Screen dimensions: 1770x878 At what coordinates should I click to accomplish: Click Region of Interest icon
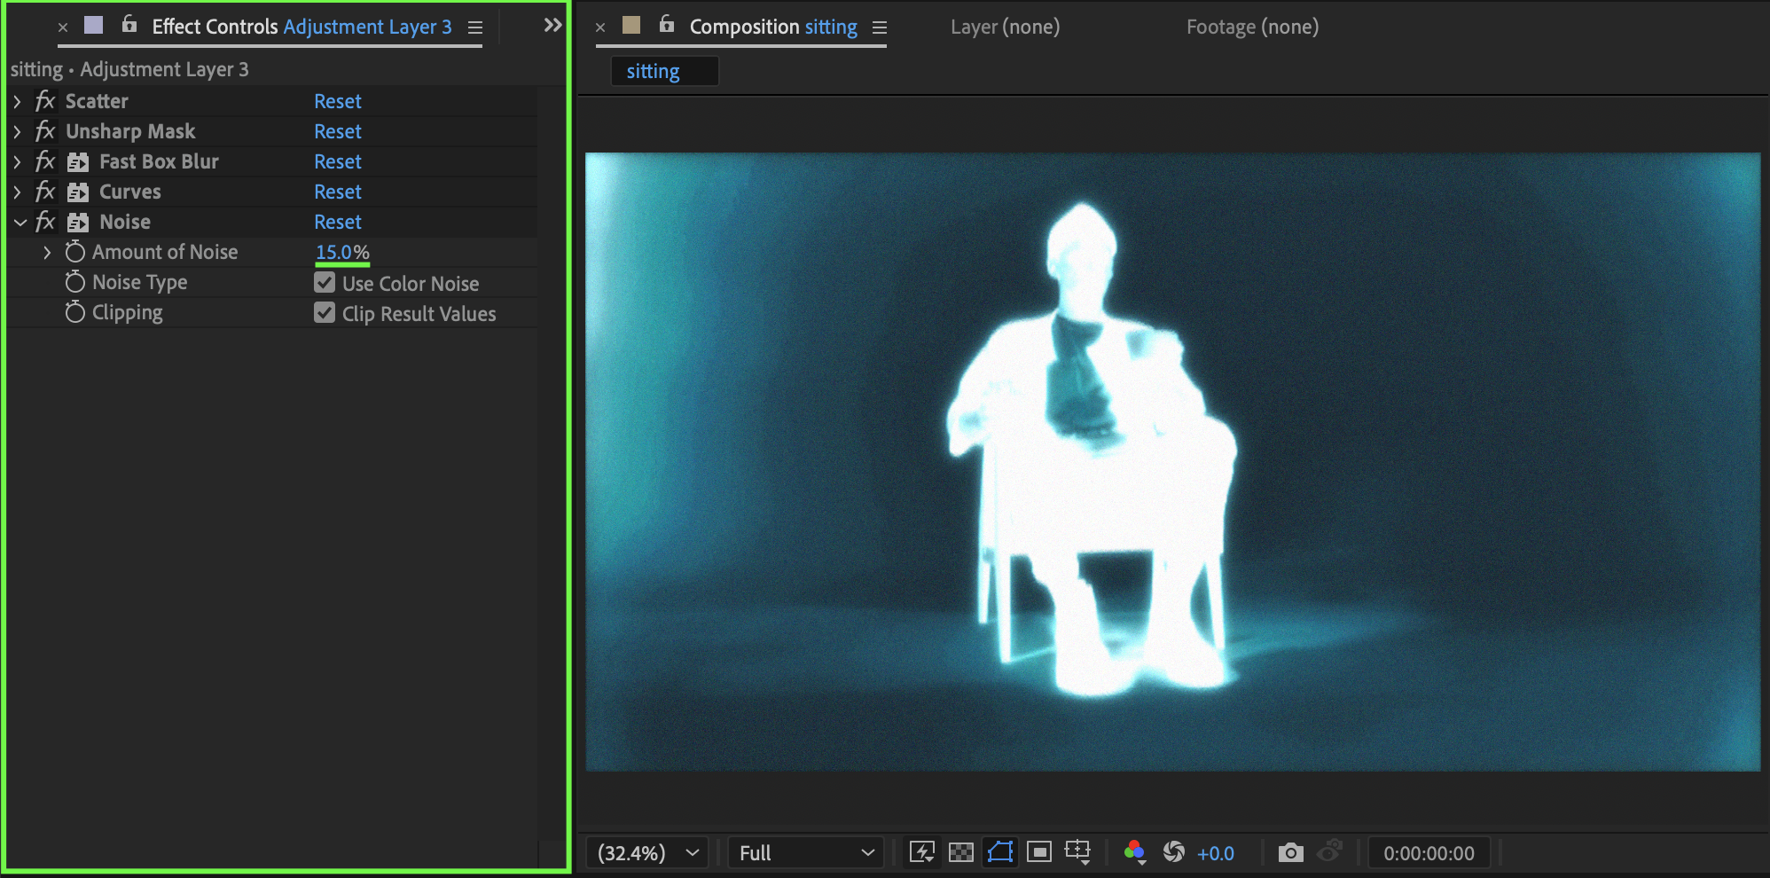click(x=1039, y=852)
